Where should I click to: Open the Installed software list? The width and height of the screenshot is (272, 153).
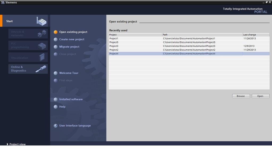[x=71, y=99]
